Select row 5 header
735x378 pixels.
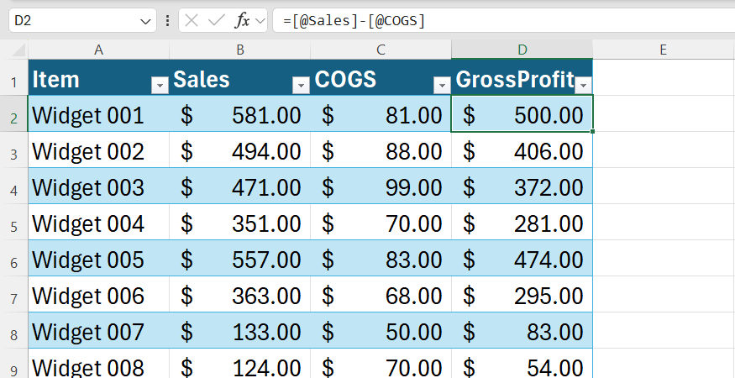pos(13,223)
